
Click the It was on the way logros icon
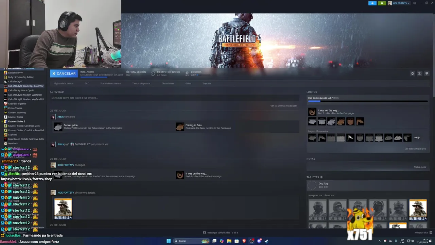click(x=312, y=112)
